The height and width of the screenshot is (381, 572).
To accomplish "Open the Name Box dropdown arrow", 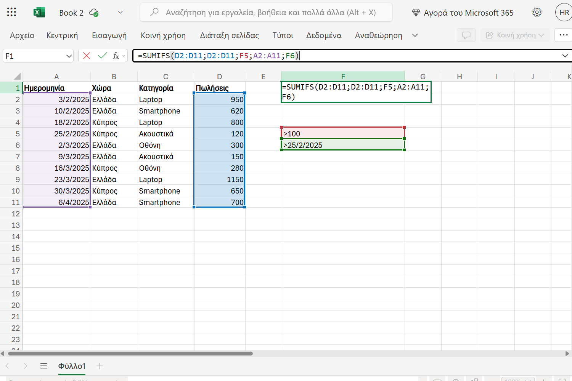I will (x=69, y=56).
